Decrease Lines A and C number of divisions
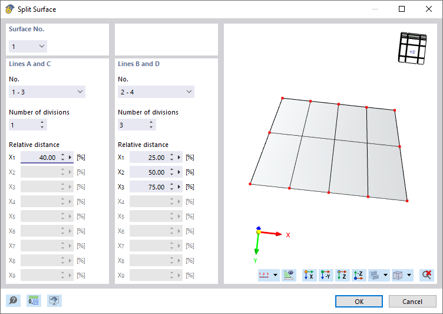The width and height of the screenshot is (443, 314). click(42, 127)
